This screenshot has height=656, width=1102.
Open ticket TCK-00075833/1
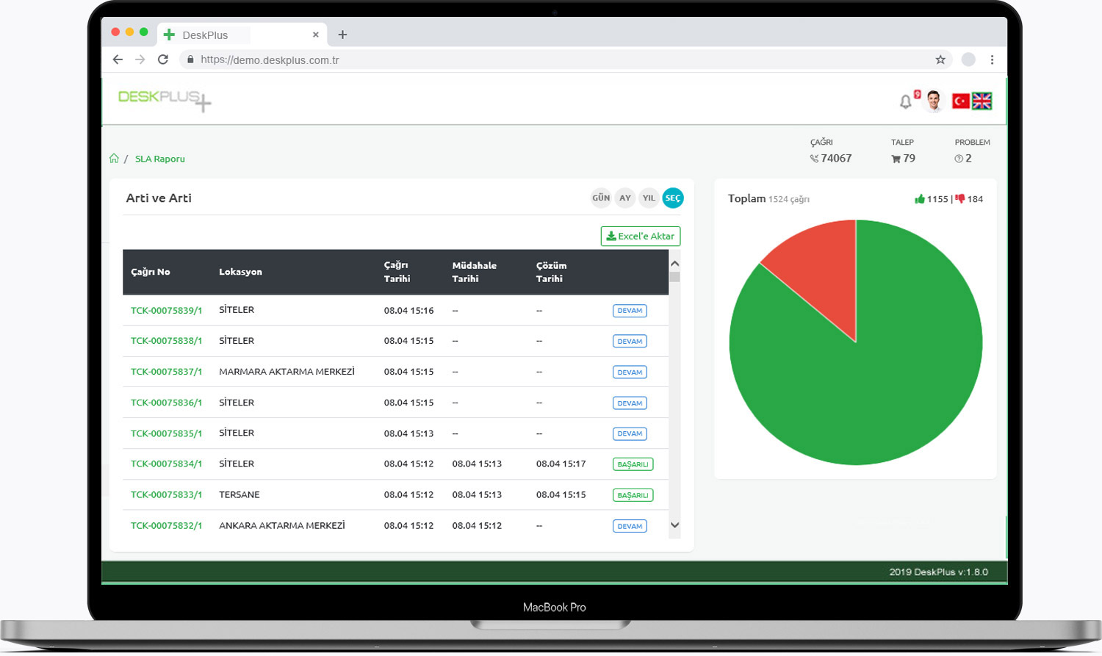pyautogui.click(x=166, y=494)
